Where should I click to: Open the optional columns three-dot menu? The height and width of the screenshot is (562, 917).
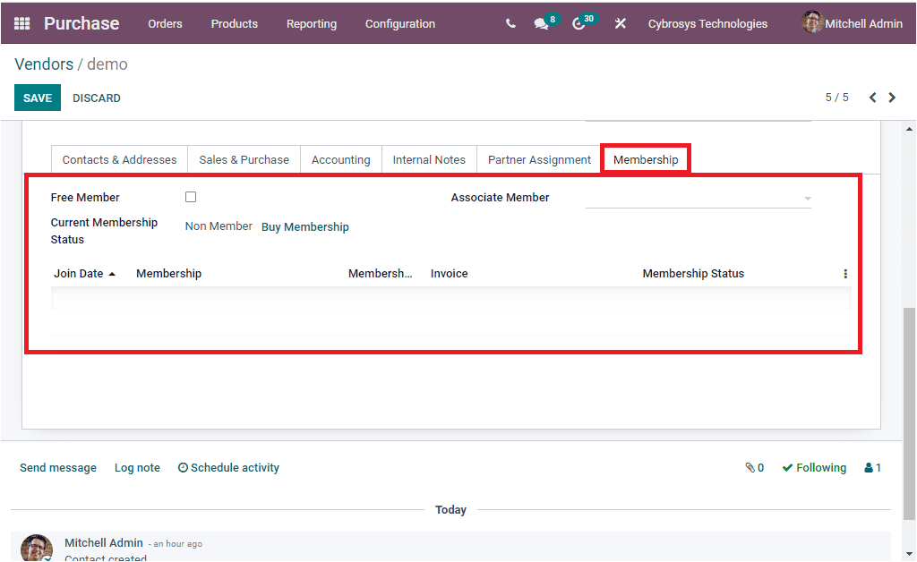point(845,273)
